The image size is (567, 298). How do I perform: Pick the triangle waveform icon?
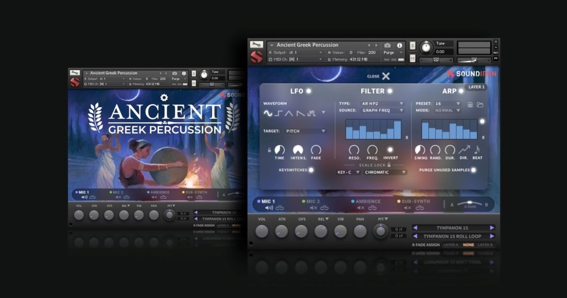click(x=289, y=113)
